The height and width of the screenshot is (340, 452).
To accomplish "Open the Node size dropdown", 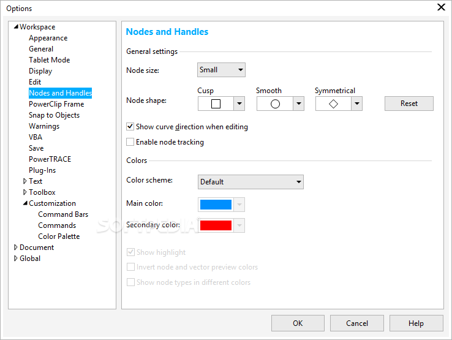I will tap(221, 70).
